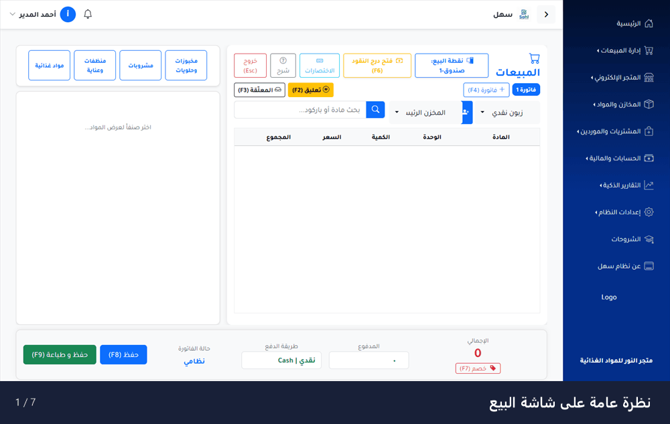Screen dimensions: 670x424
Task: Click the السعر column header
Action: pyautogui.click(x=332, y=137)
